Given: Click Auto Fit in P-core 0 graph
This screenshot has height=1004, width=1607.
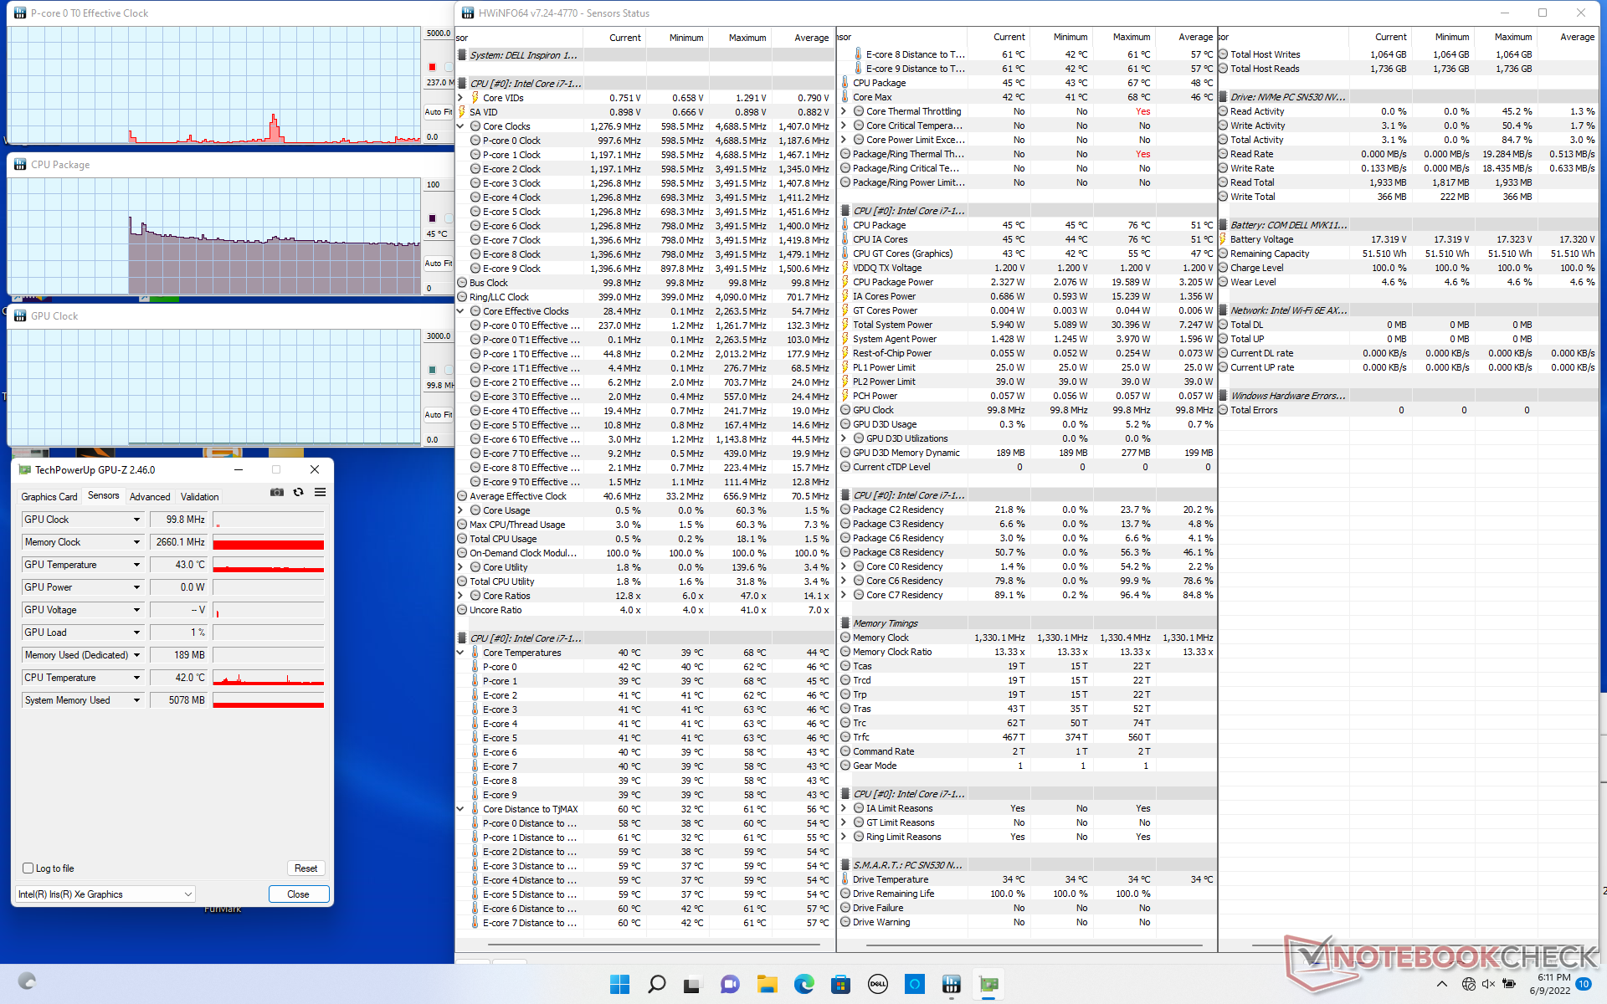Looking at the screenshot, I should tap(438, 112).
